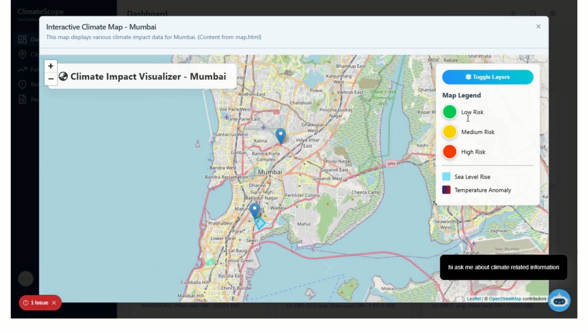Open the Leaflet attribution link
The height and width of the screenshot is (334, 588).
[473, 299]
